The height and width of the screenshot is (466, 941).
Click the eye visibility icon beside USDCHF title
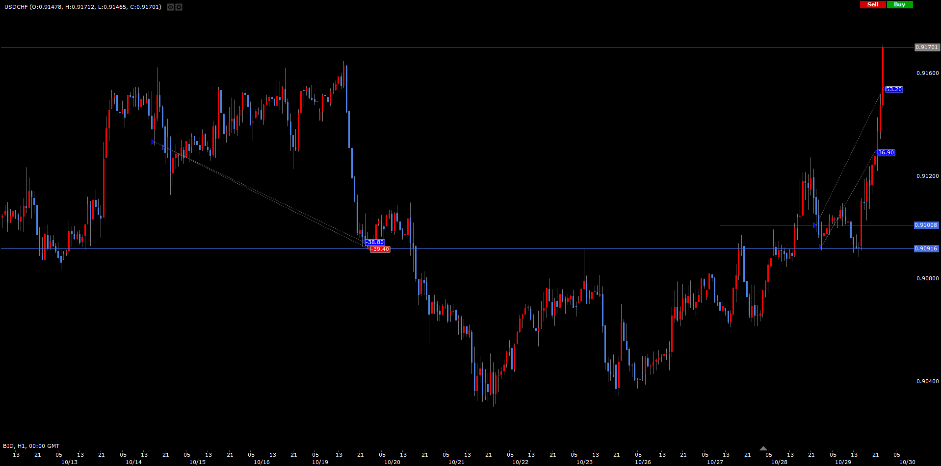pyautogui.click(x=170, y=7)
